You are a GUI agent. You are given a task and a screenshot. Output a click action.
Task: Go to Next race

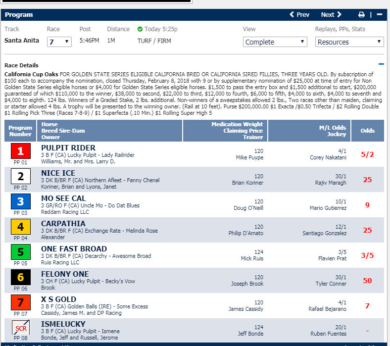click(x=331, y=15)
